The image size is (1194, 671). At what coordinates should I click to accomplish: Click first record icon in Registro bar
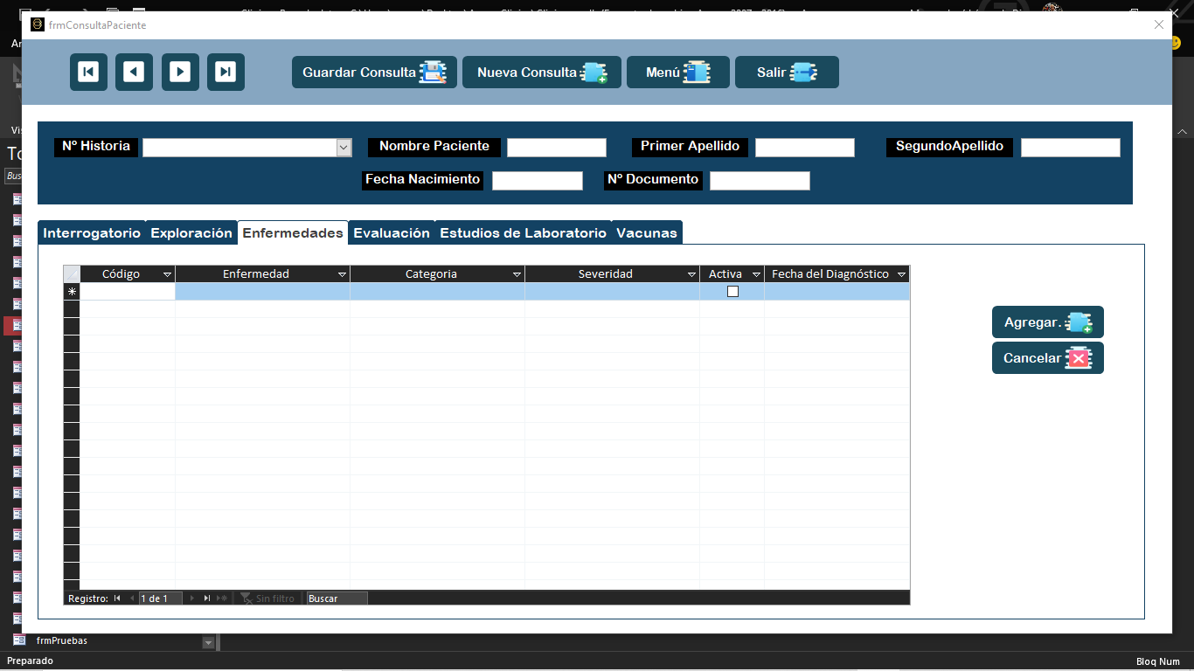117,598
